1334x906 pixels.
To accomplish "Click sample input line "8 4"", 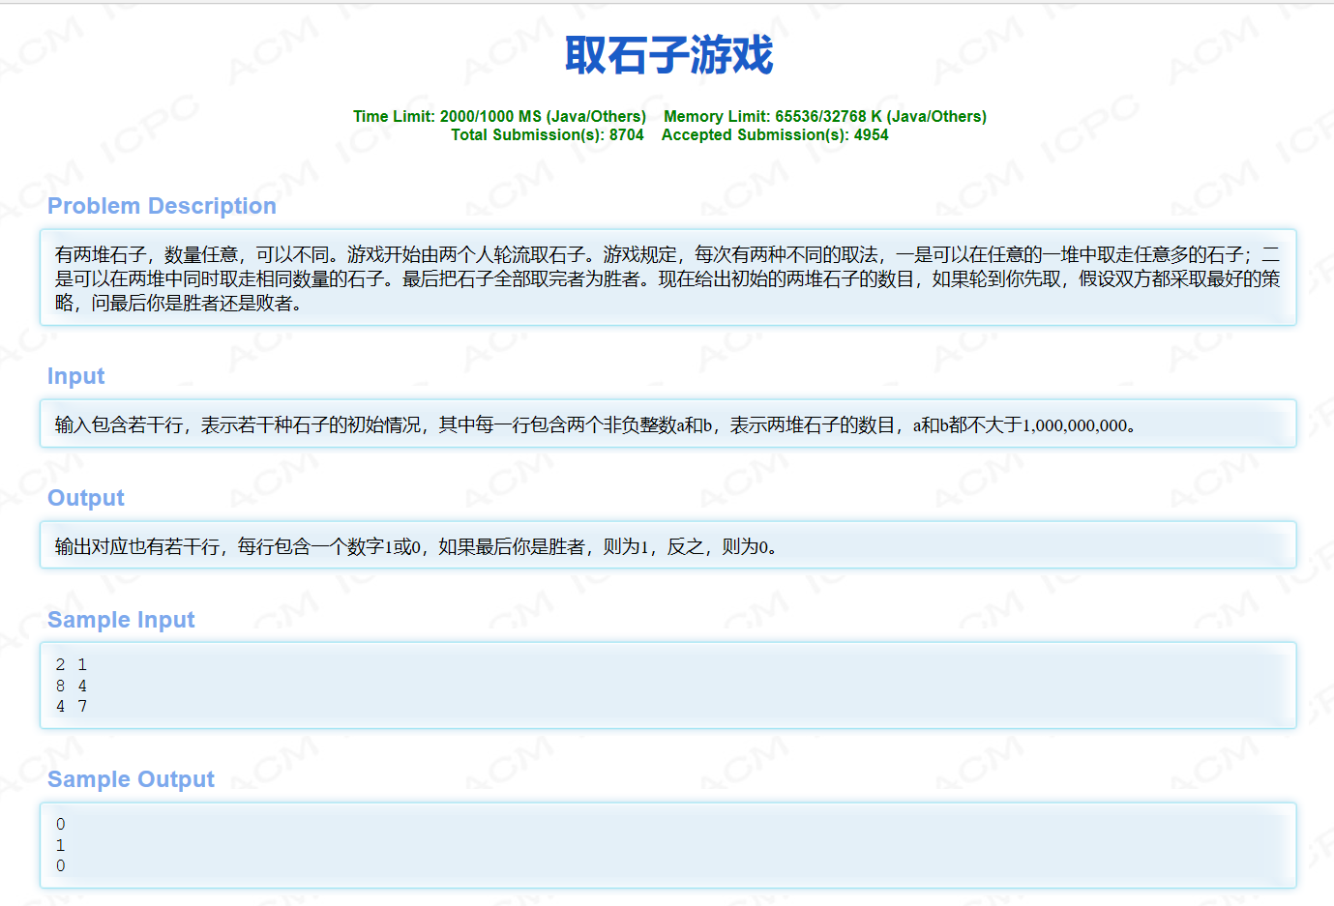I will click(x=72, y=686).
